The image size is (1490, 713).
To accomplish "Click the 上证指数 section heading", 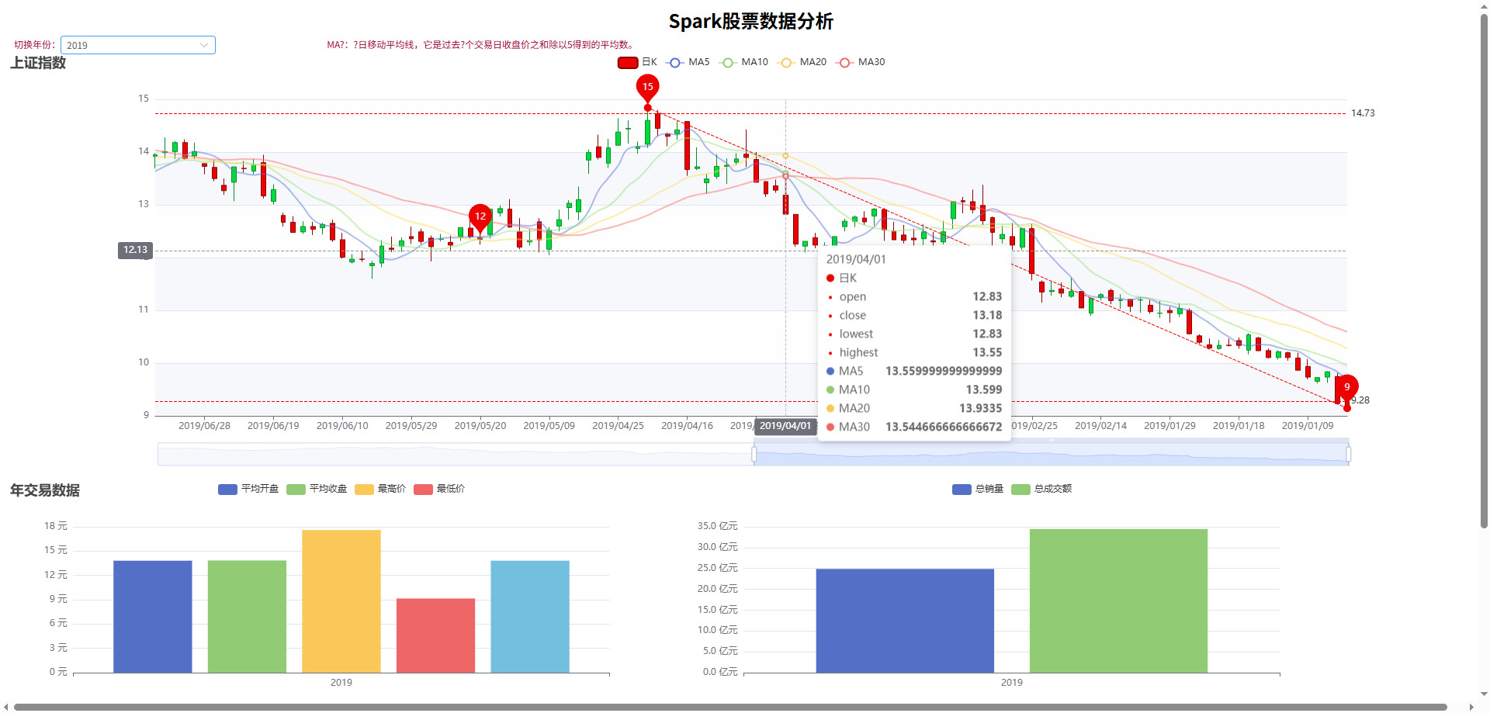I will pyautogui.click(x=38, y=63).
